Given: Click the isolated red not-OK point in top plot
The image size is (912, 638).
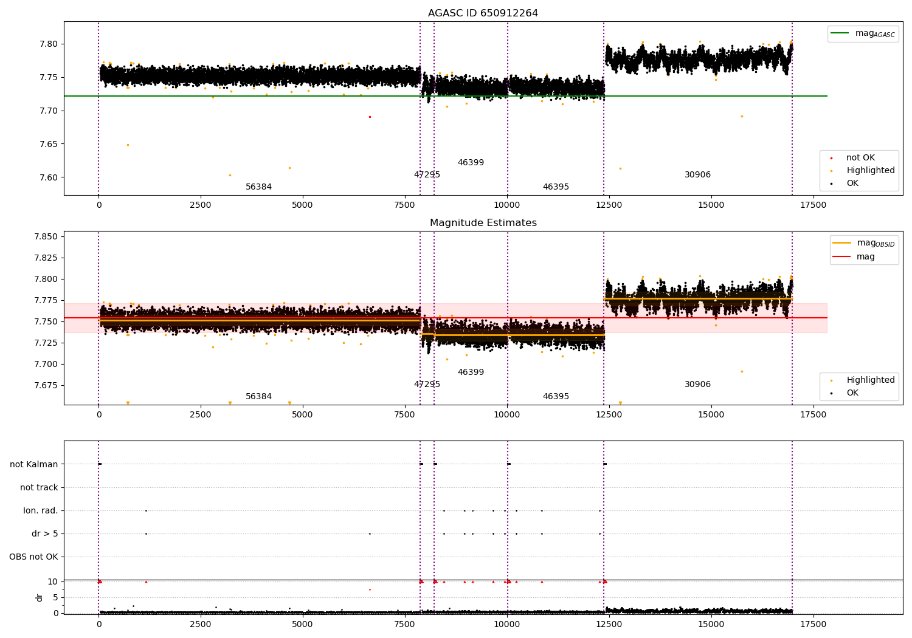Looking at the screenshot, I should tap(370, 117).
